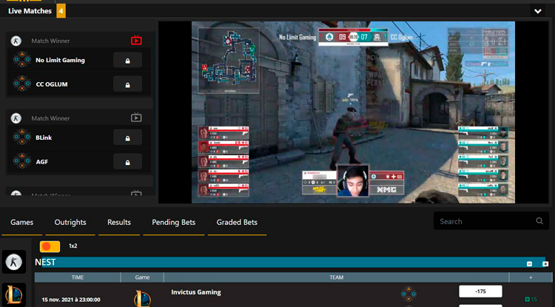Close the NEST league section

[x=545, y=264]
